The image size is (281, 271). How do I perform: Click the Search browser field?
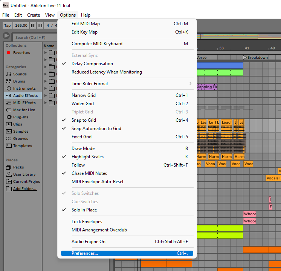pos(35,37)
